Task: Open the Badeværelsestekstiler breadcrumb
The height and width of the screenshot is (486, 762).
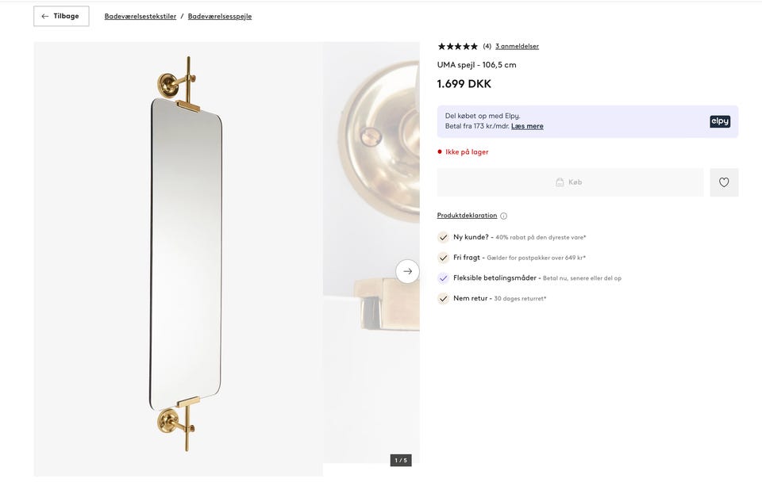Action: (140, 16)
